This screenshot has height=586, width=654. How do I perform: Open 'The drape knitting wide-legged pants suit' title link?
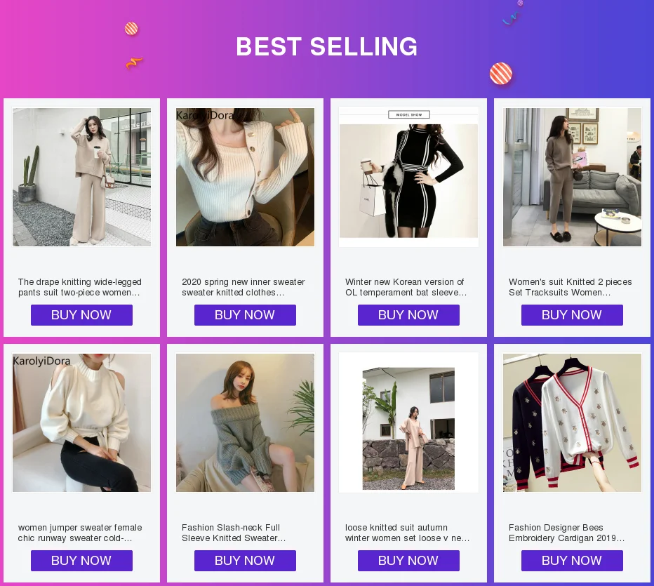80,287
